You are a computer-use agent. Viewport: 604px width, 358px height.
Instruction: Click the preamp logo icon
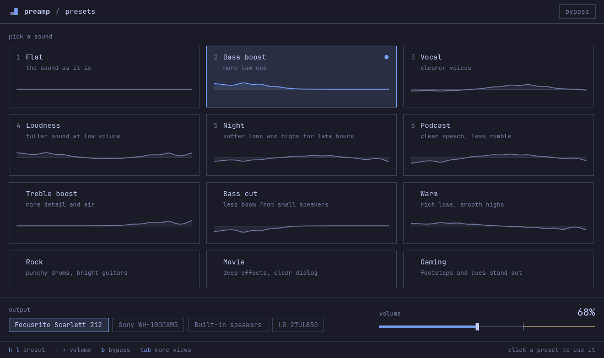14,12
